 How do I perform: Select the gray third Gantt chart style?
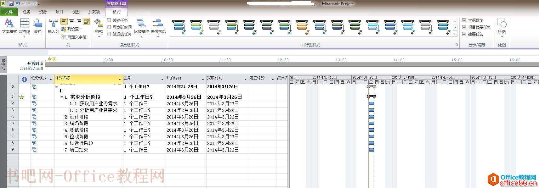pos(214,27)
